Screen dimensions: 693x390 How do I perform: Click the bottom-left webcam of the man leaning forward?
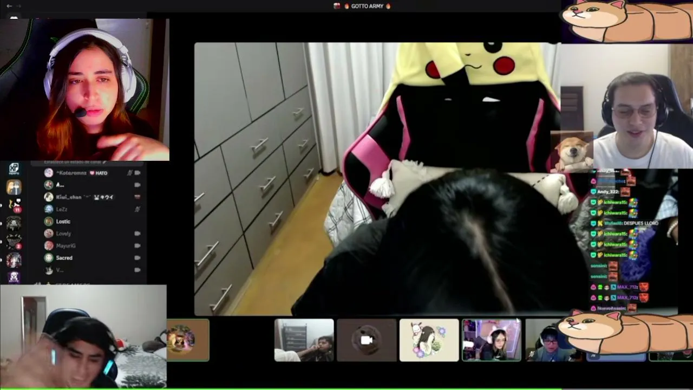[x=83, y=336]
